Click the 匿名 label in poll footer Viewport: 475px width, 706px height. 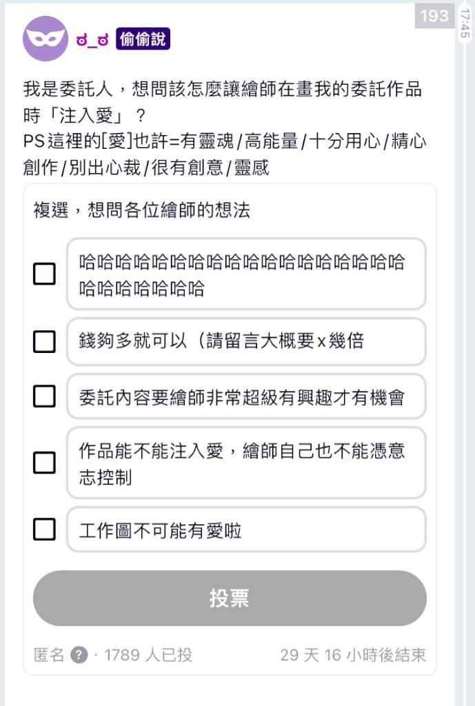(x=49, y=655)
